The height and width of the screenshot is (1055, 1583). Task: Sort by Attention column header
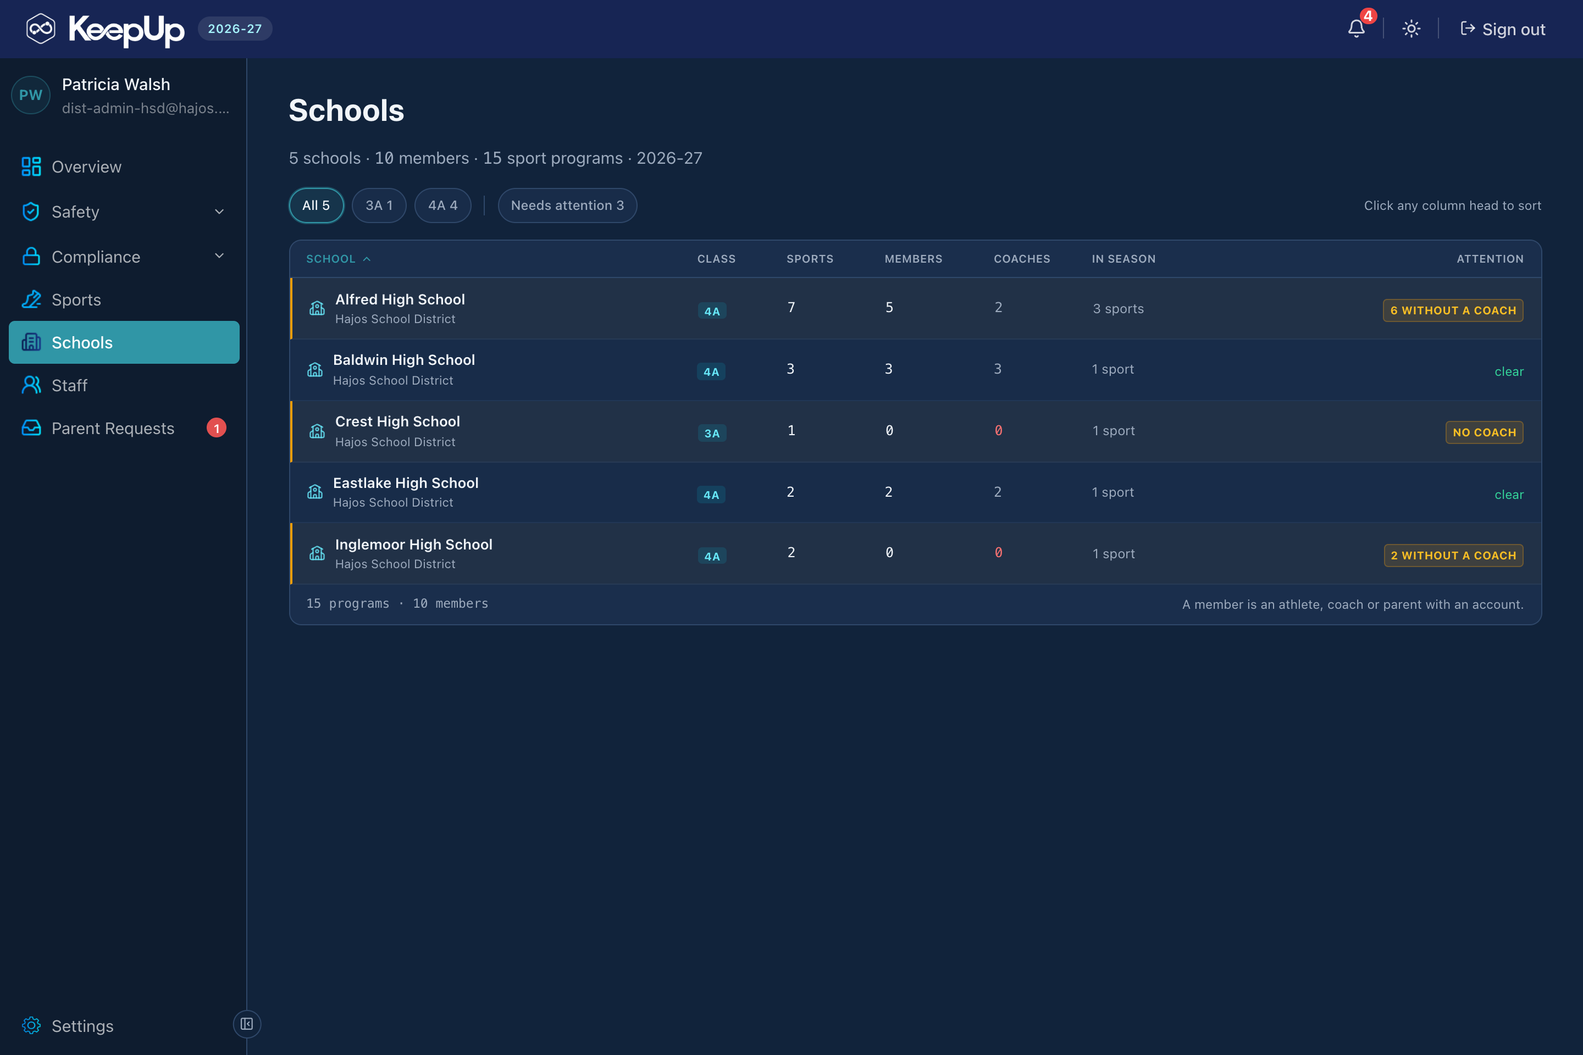[1490, 259]
